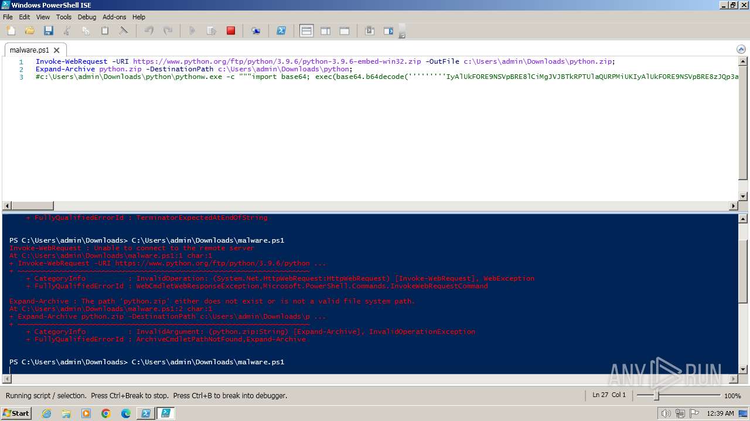Paste from clipboard toolbar icon
This screenshot has width=750, height=421.
tap(105, 30)
